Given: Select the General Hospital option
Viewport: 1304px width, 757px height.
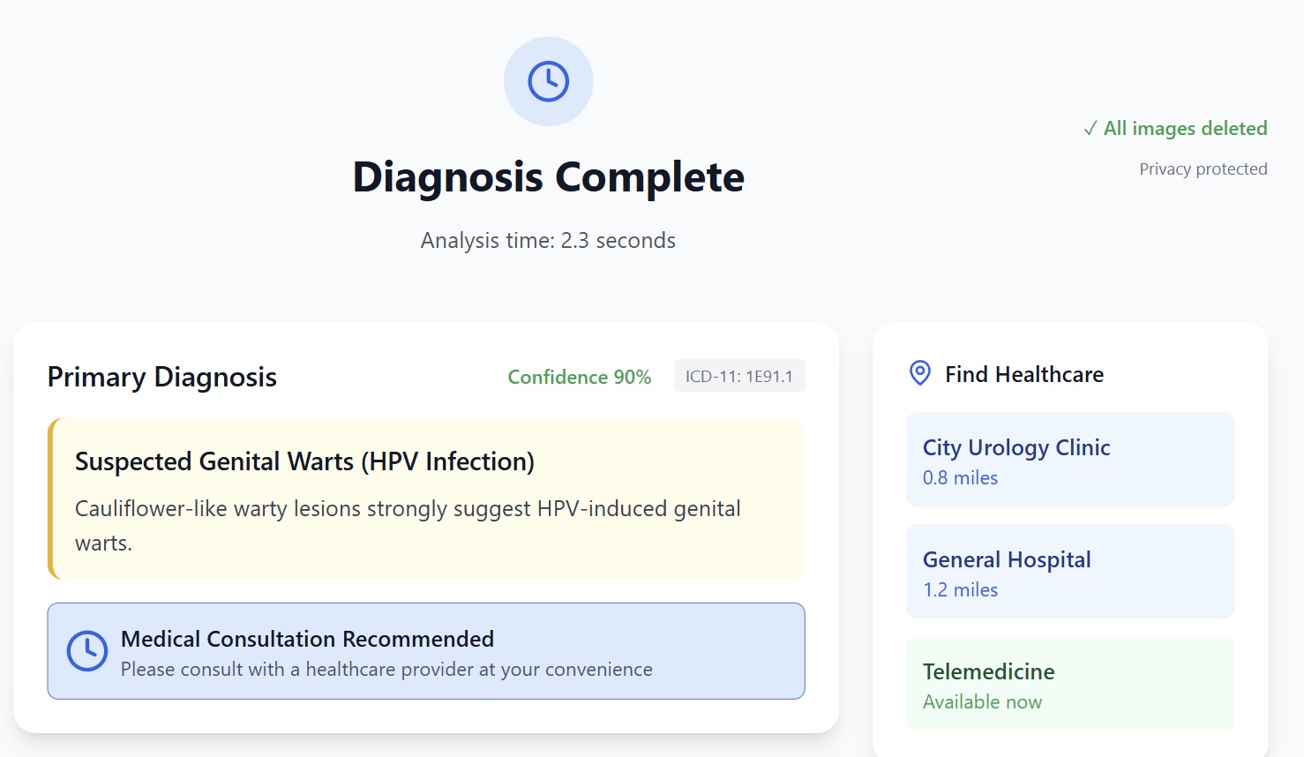Looking at the screenshot, I should coord(1070,572).
